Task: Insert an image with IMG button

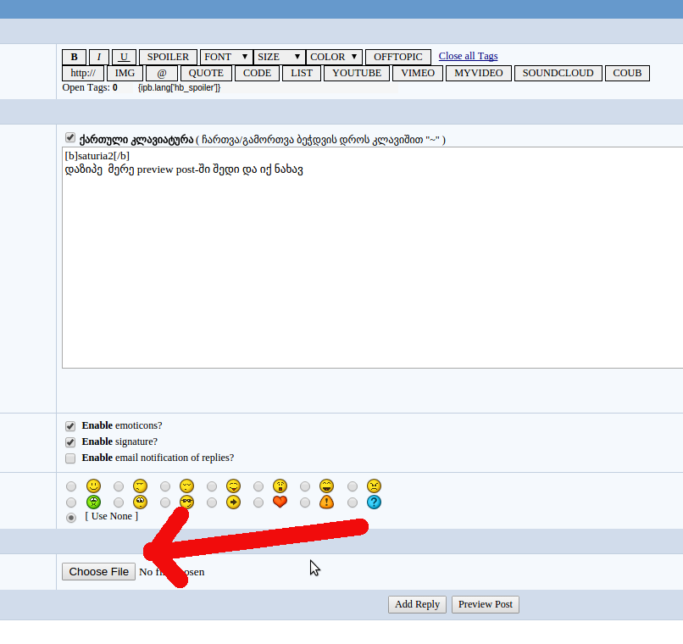Action: 125,73
